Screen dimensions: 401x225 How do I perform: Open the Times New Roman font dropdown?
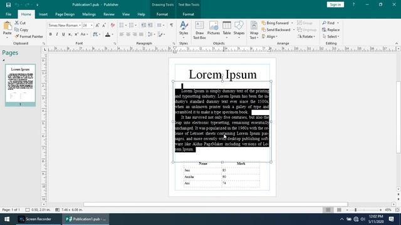pos(80,25)
